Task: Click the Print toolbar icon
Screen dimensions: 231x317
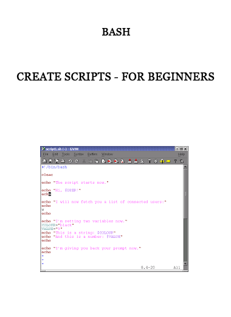Action: [x=63, y=161]
